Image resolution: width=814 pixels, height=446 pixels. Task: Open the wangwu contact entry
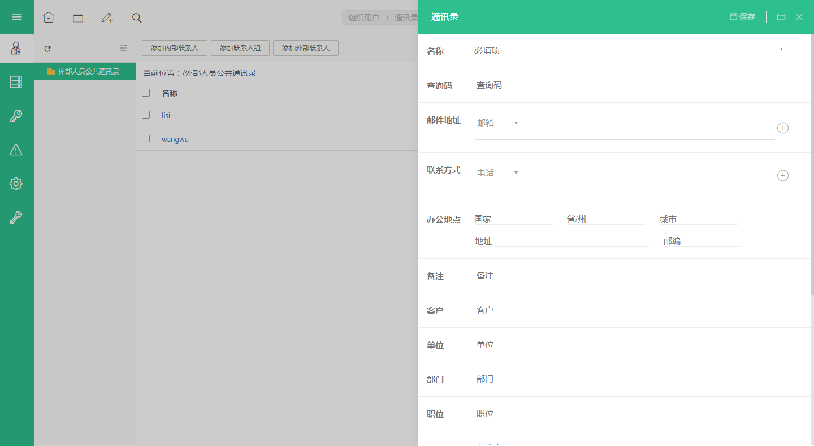pyautogui.click(x=175, y=139)
